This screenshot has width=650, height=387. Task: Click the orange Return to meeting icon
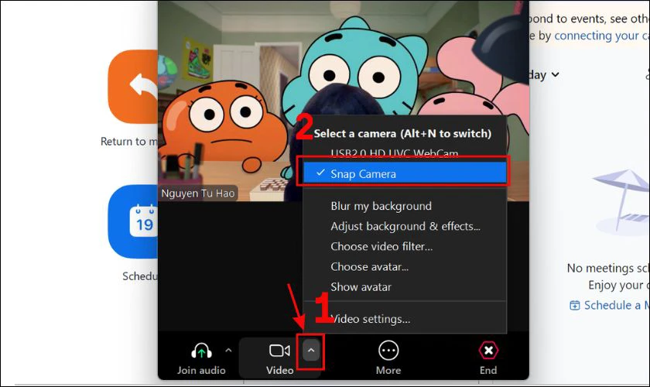coord(133,86)
